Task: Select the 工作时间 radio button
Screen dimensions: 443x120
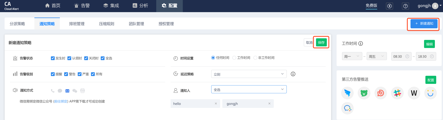Action: pyautogui.click(x=234, y=58)
